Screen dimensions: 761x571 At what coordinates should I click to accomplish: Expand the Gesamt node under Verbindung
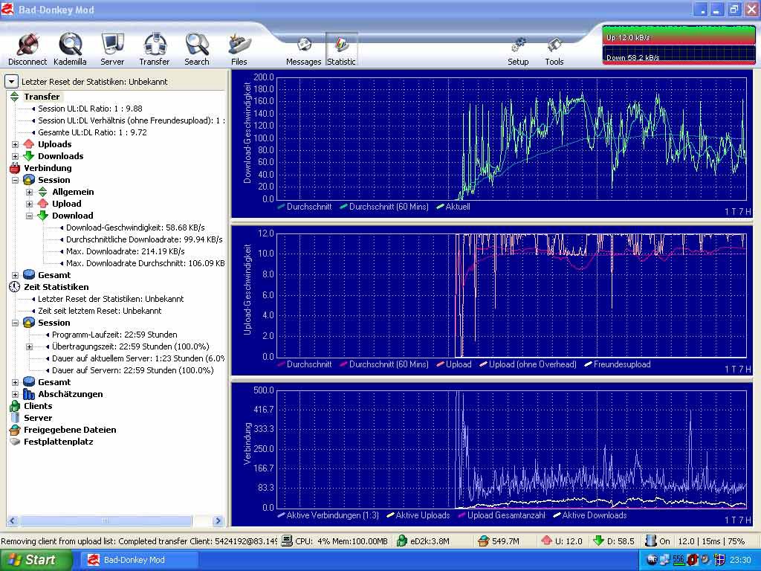[x=15, y=275]
